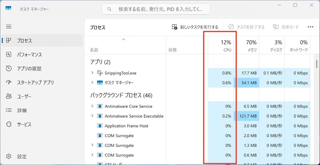Click the Antimalware Service Executable icon
The width and height of the screenshot is (320, 165).
[100, 116]
